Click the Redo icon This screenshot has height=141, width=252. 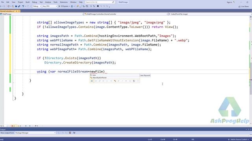tap(28, 6)
